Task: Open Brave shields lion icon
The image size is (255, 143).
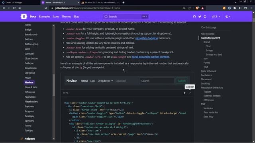Action: (197, 8)
